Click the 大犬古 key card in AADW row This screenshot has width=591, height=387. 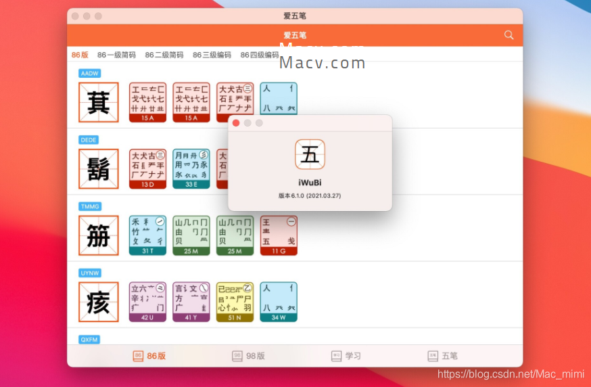pos(235,99)
